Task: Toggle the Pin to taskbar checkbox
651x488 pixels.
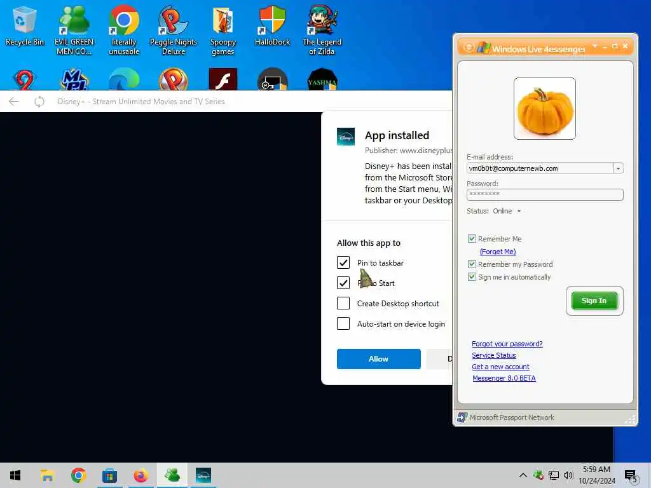Action: click(x=343, y=262)
